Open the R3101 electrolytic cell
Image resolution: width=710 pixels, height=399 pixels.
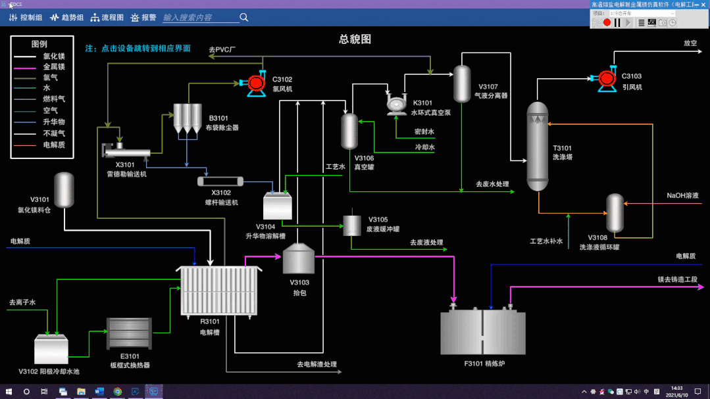pos(218,291)
